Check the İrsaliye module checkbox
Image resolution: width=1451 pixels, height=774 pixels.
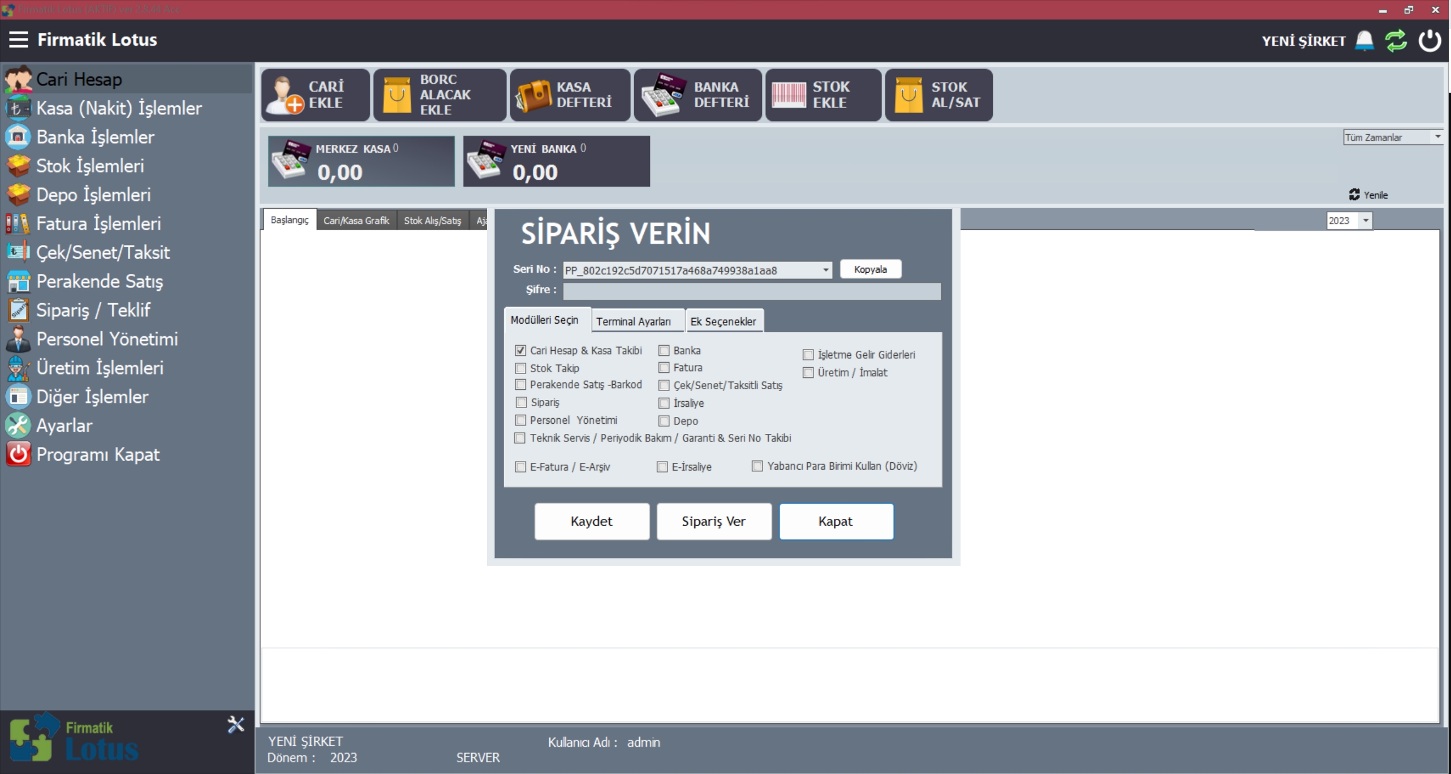664,403
